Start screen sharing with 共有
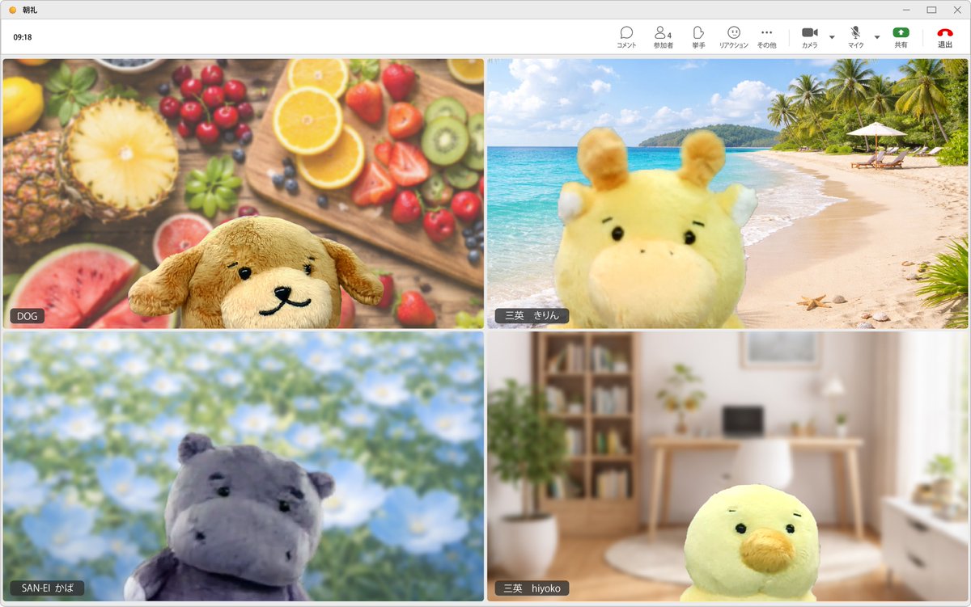This screenshot has height=607, width=971. tap(901, 37)
